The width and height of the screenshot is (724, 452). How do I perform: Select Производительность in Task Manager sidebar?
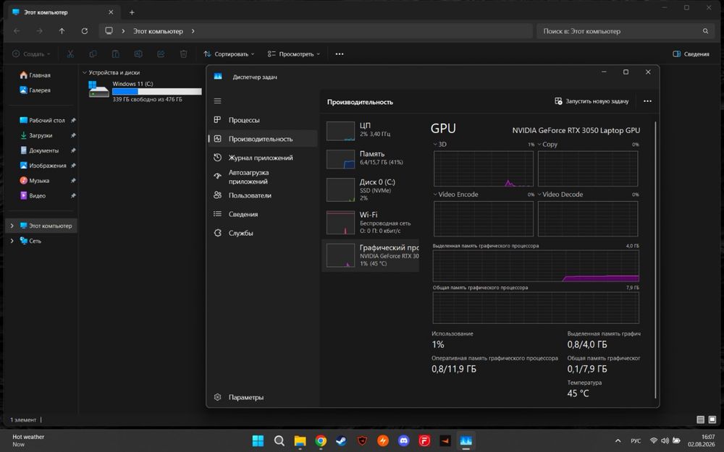click(x=263, y=139)
